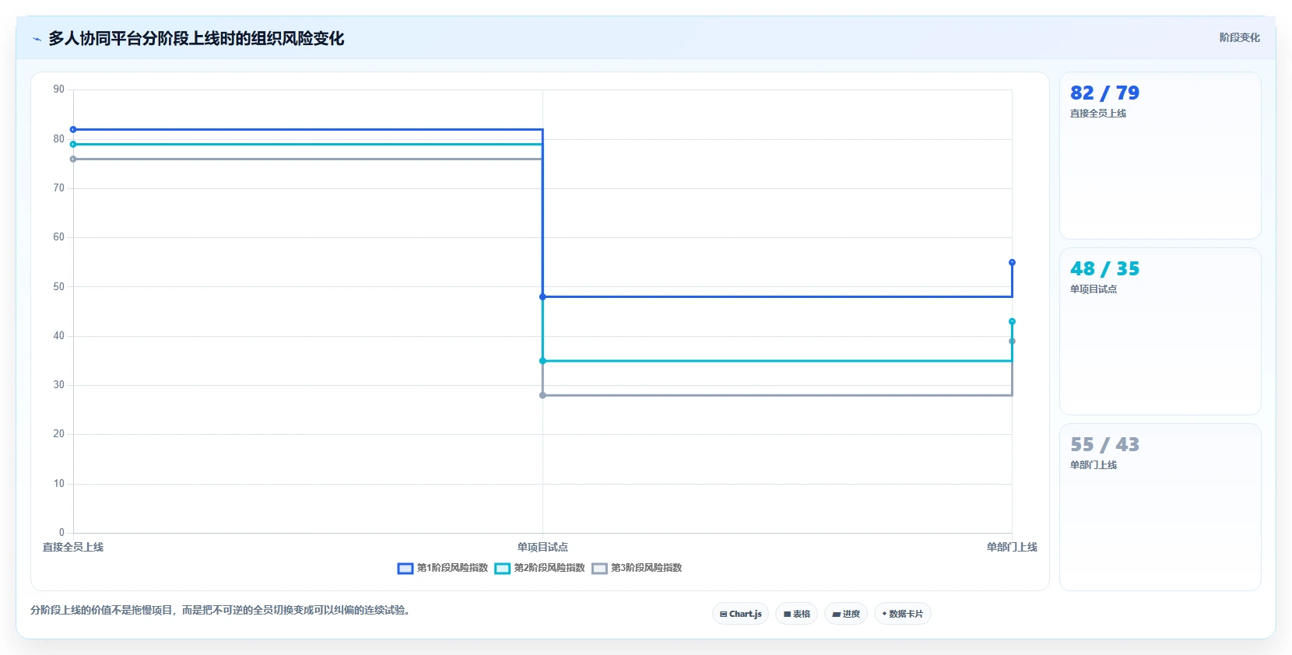Image resolution: width=1292 pixels, height=655 pixels.
Task: Click the footnote text about 分阶段上线的价值
Action: 220,611
